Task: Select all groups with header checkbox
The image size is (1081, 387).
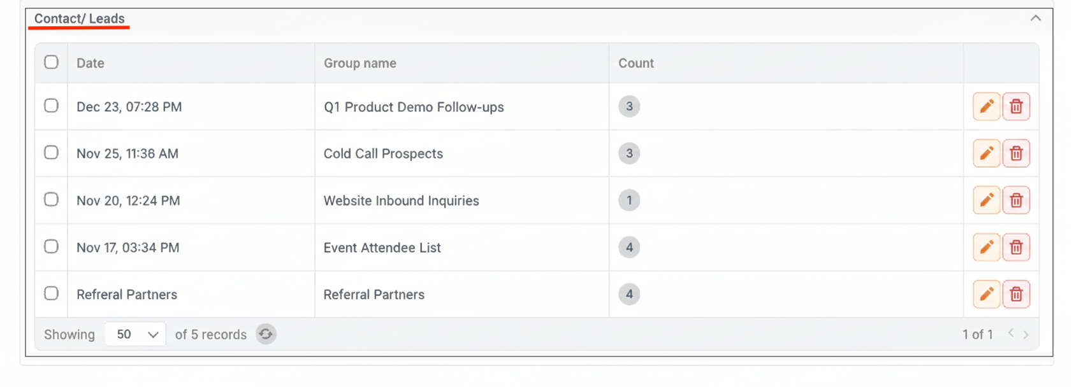Action: coord(51,62)
